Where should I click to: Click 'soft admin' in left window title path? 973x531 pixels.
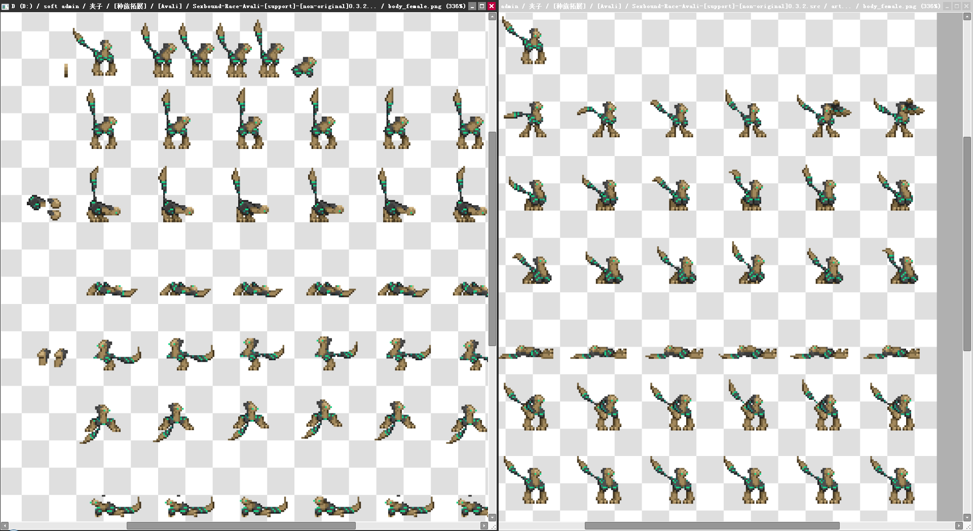click(61, 6)
